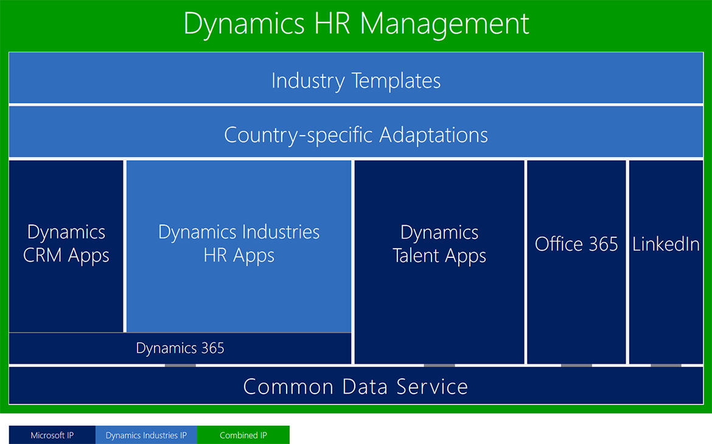The width and height of the screenshot is (712, 444).
Task: Select the LinkedIn tile
Action: 666,245
